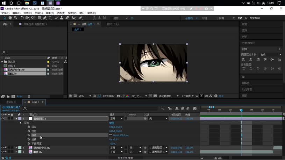
Task: Select the Hand tool
Action: [10, 18]
